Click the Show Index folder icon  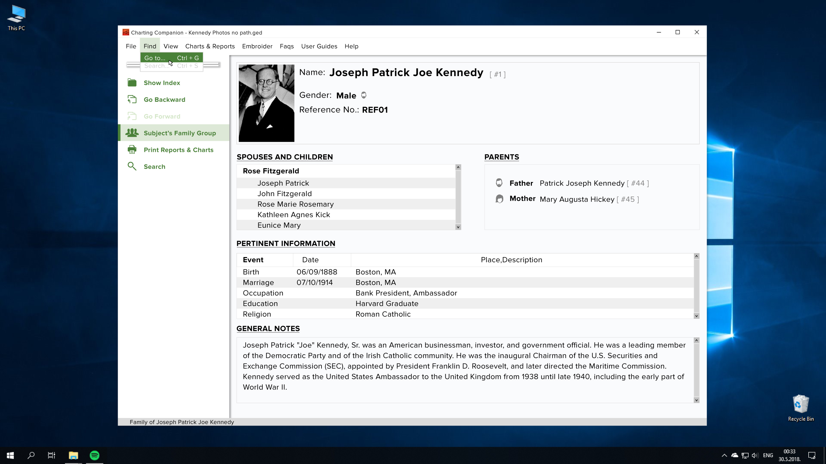point(132,83)
